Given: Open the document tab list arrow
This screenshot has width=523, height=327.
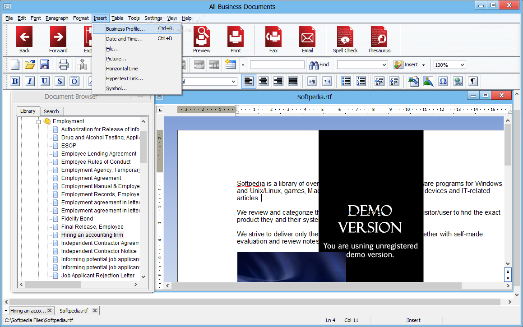Looking at the screenshot, I should 6,311.
